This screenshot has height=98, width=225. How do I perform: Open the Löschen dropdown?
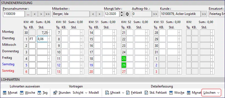[211, 93]
